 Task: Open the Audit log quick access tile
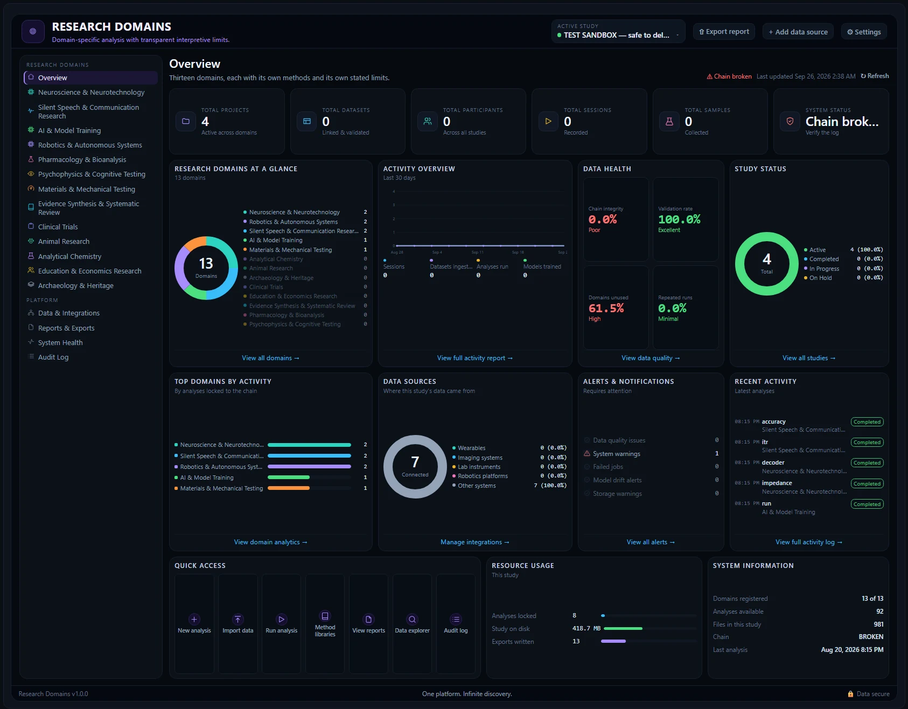tap(456, 623)
